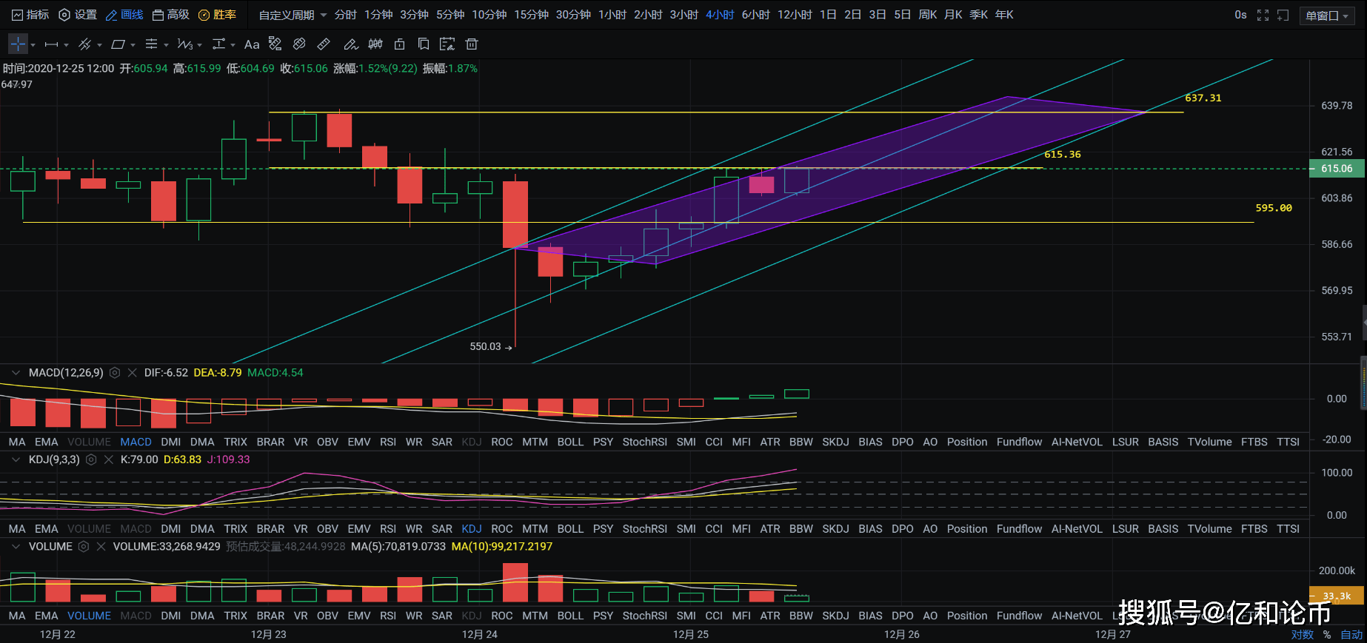The image size is (1367, 643).
Task: Select the horizontal segment line tool
Action: [x=52, y=44]
